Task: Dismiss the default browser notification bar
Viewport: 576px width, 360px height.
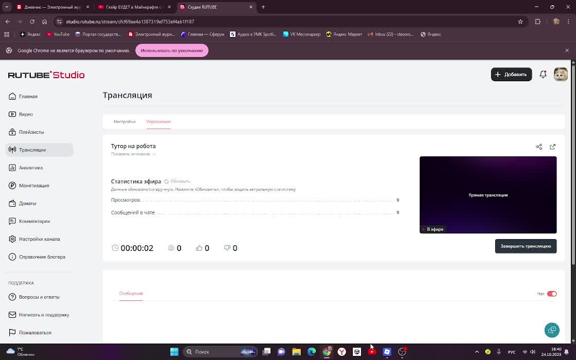Action: pos(567,51)
